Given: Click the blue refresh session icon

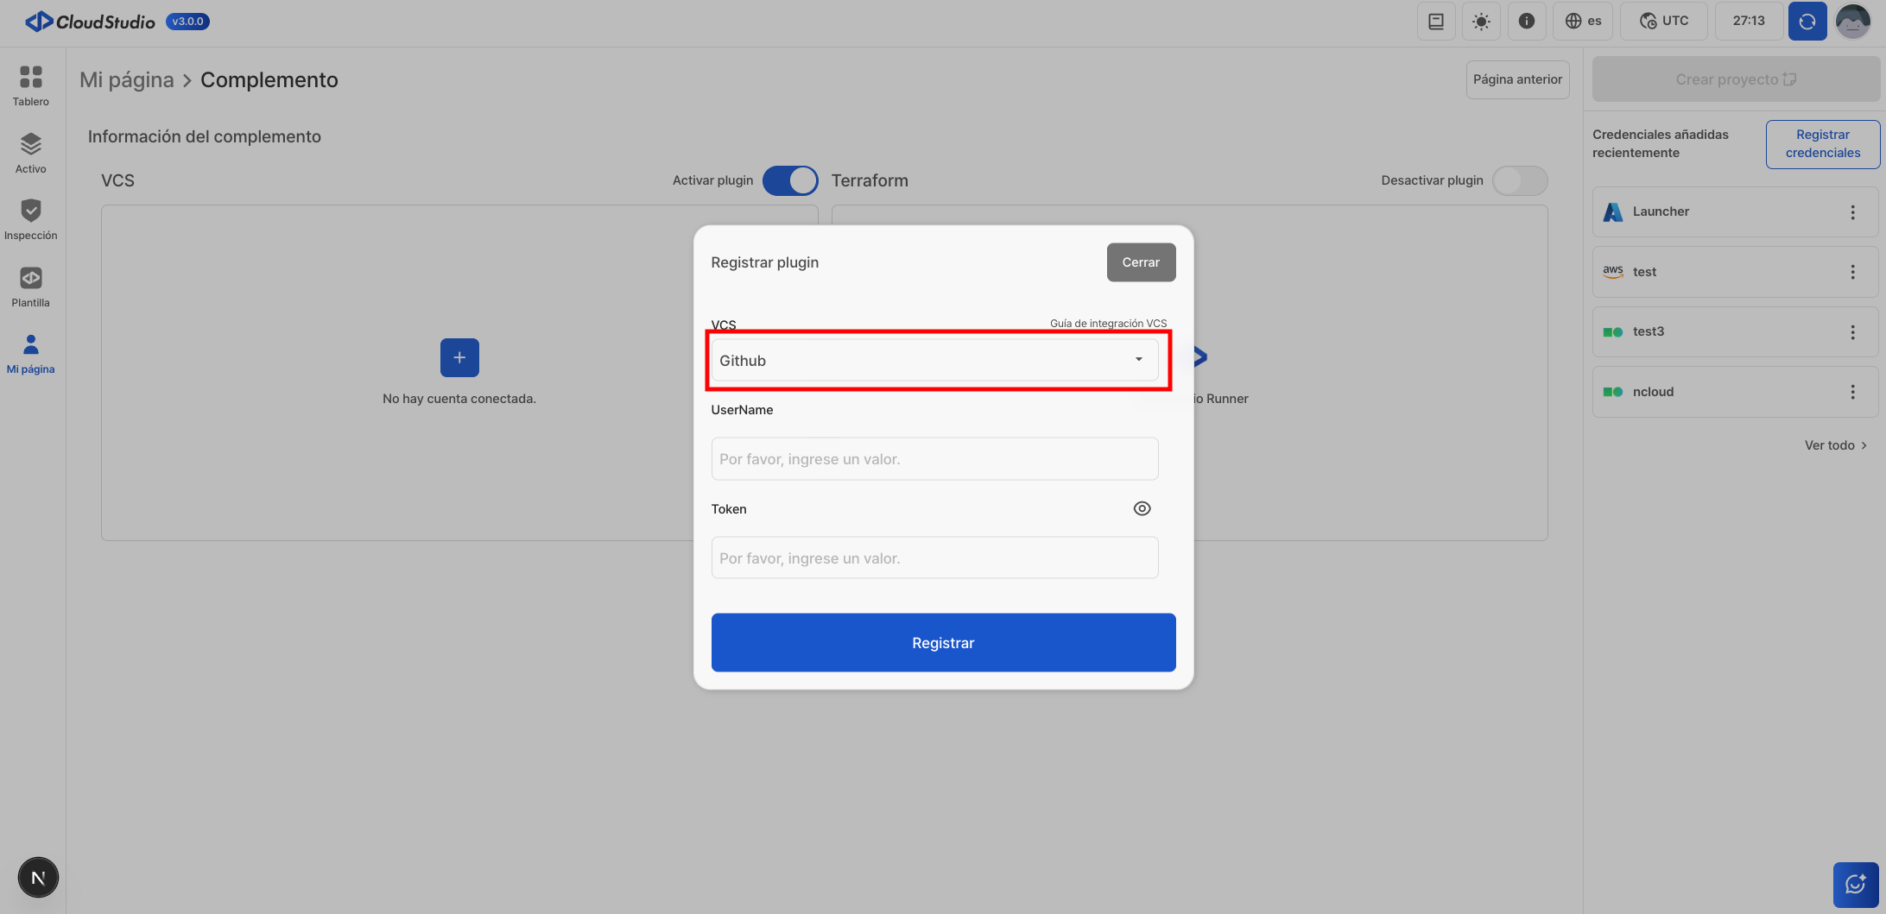Looking at the screenshot, I should [x=1807, y=21].
